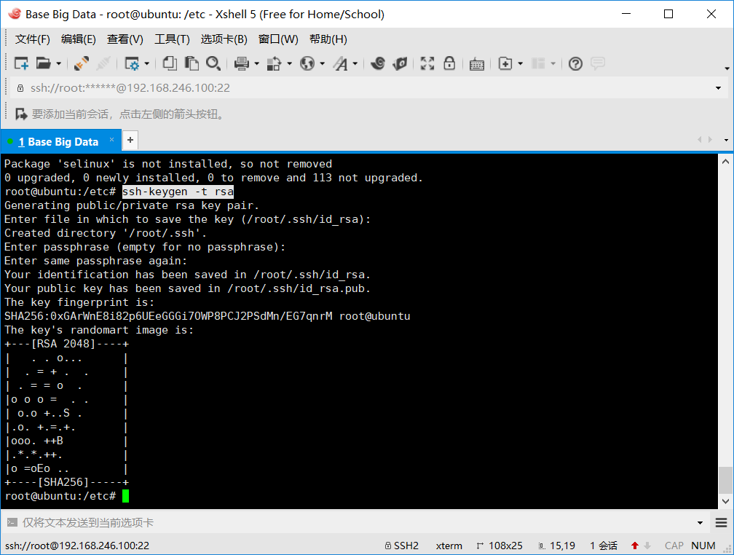Viewport: 734px width, 555px height.
Task: Click the Encoding globe icon
Action: click(307, 63)
